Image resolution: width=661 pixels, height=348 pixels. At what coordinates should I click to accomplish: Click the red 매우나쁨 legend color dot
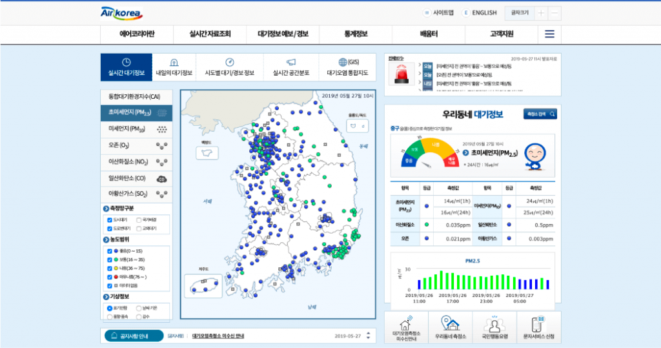coord(116,277)
